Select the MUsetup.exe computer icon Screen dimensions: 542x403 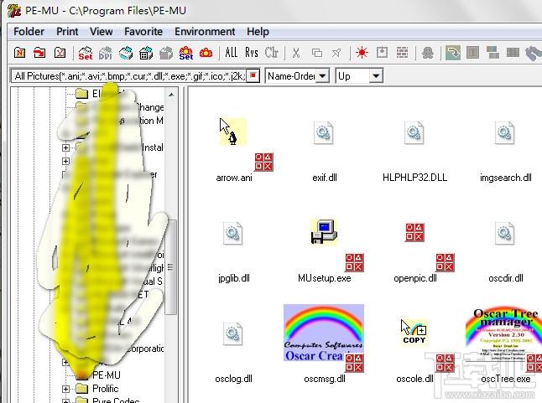click(x=324, y=232)
